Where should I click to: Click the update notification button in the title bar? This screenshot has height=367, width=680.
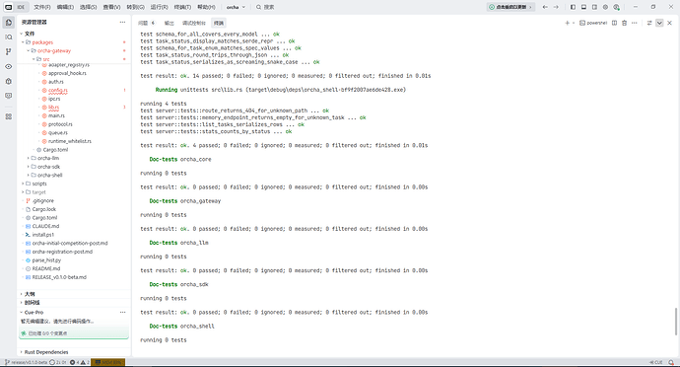(x=510, y=7)
